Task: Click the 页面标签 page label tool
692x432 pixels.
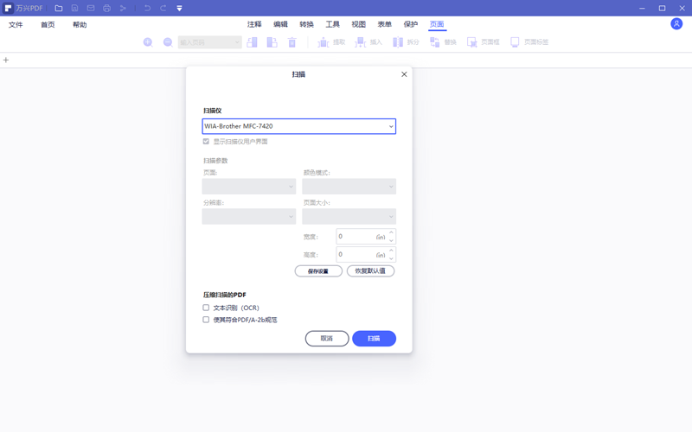Action: pyautogui.click(x=529, y=42)
